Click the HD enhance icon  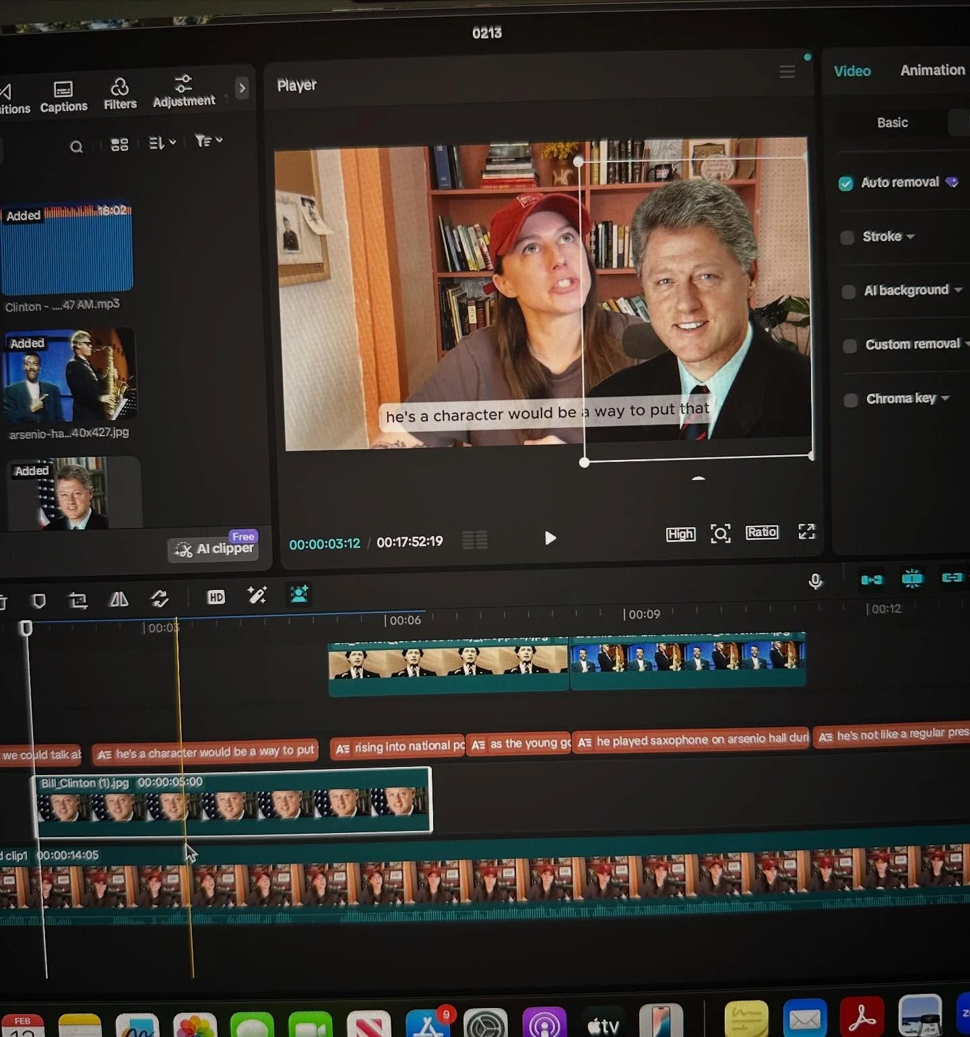click(216, 598)
